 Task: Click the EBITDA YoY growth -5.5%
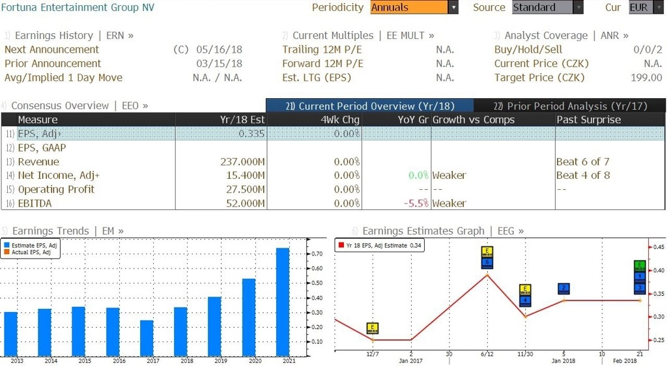[416, 203]
